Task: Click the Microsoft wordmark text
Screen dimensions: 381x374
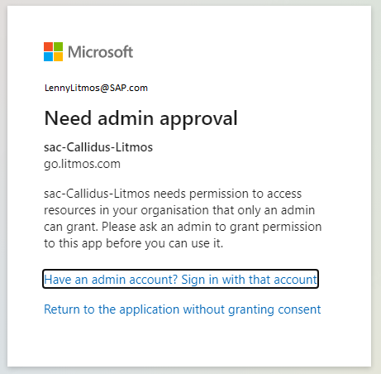Action: click(x=101, y=52)
